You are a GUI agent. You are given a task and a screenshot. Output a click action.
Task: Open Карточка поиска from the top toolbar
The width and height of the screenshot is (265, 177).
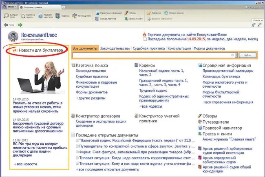click(28, 16)
